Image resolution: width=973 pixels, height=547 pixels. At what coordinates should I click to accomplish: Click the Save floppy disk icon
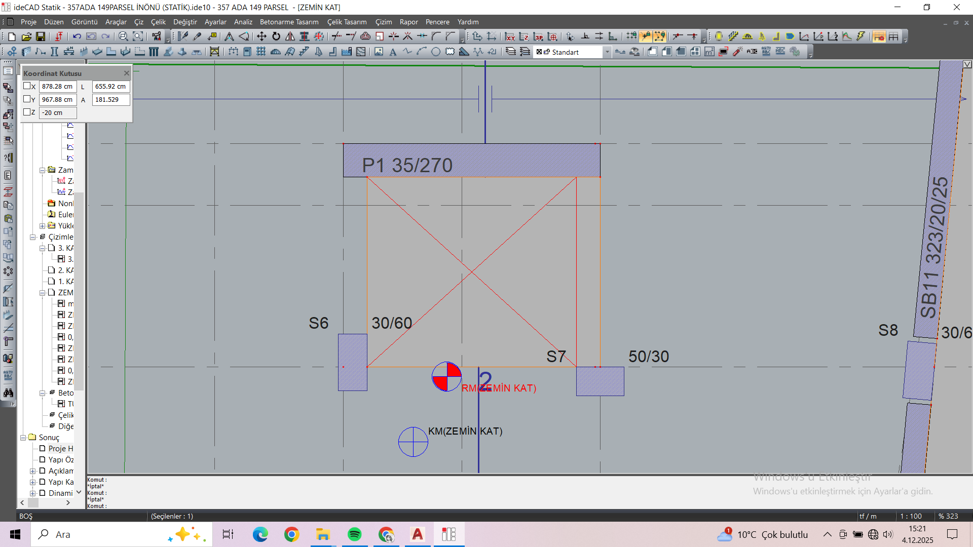coord(41,36)
